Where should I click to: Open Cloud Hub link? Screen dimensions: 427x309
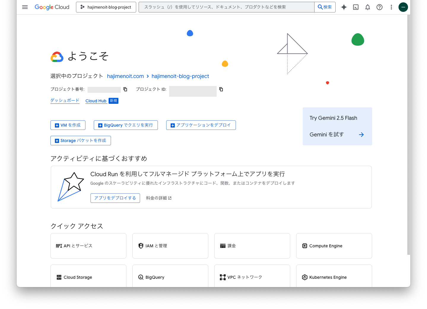(96, 101)
